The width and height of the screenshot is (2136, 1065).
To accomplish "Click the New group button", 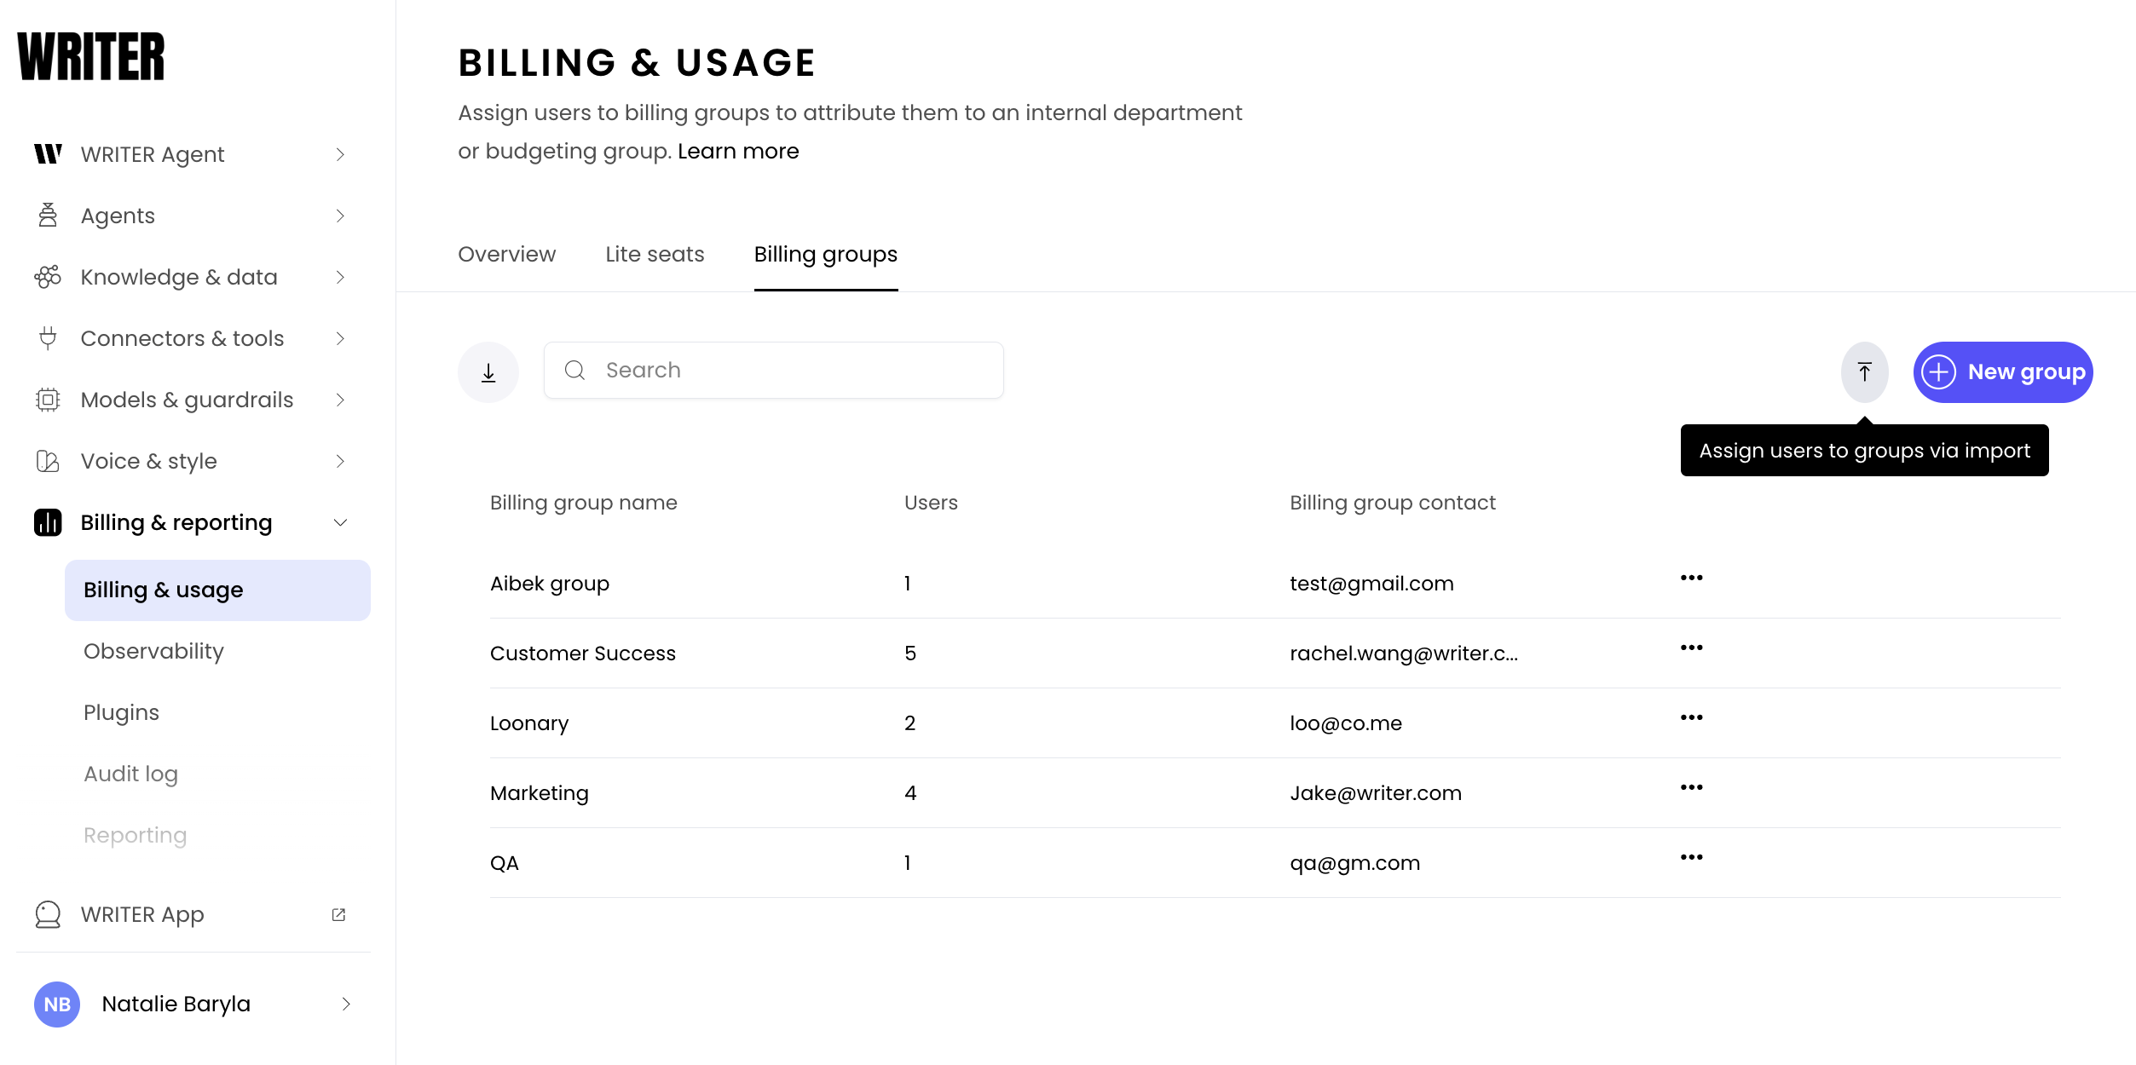I will [x=2002, y=372].
